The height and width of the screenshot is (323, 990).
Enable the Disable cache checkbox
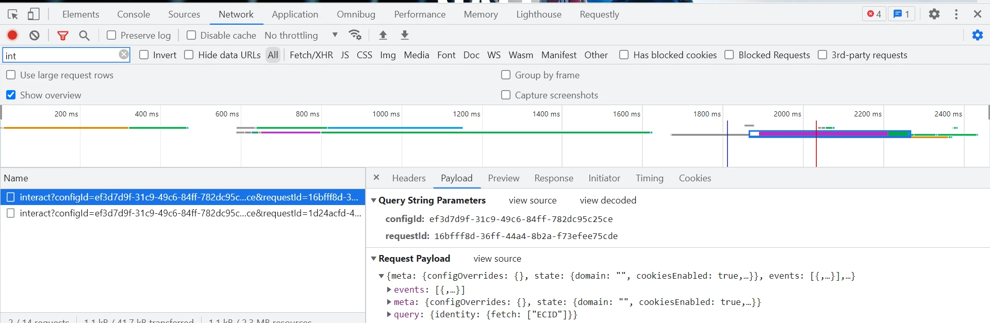(x=191, y=35)
